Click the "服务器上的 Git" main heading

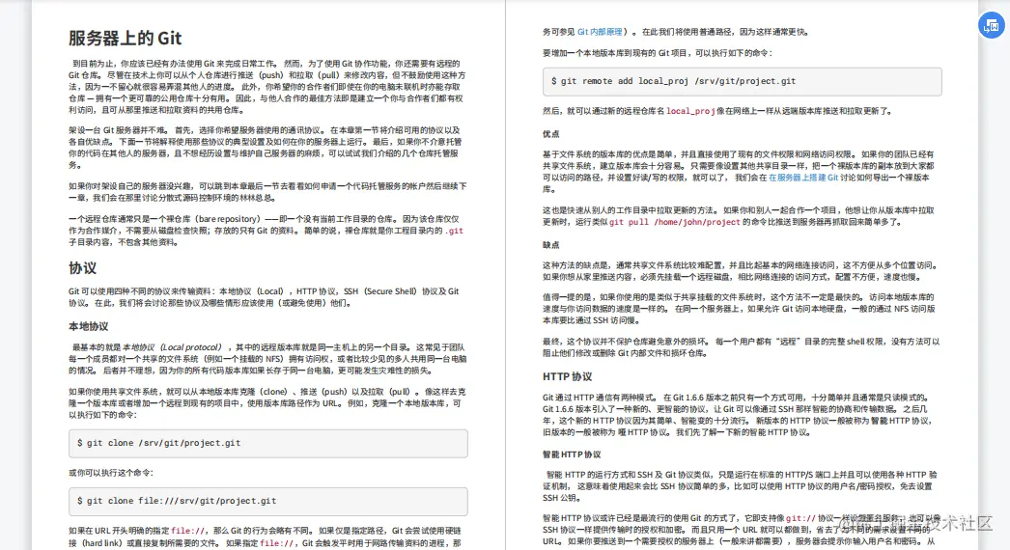coord(125,39)
